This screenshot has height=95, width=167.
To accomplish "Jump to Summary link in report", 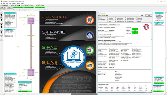I will 100,18.
